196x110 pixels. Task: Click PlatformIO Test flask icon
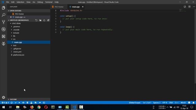click(x=31, y=103)
